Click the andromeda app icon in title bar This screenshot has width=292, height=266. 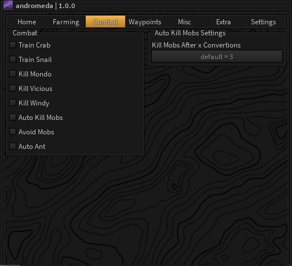pyautogui.click(x=8, y=5)
